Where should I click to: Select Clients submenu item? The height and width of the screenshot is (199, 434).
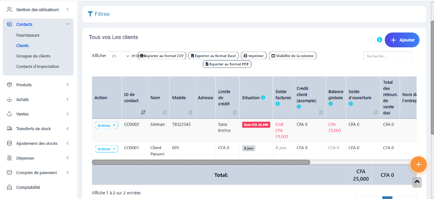[22, 46]
